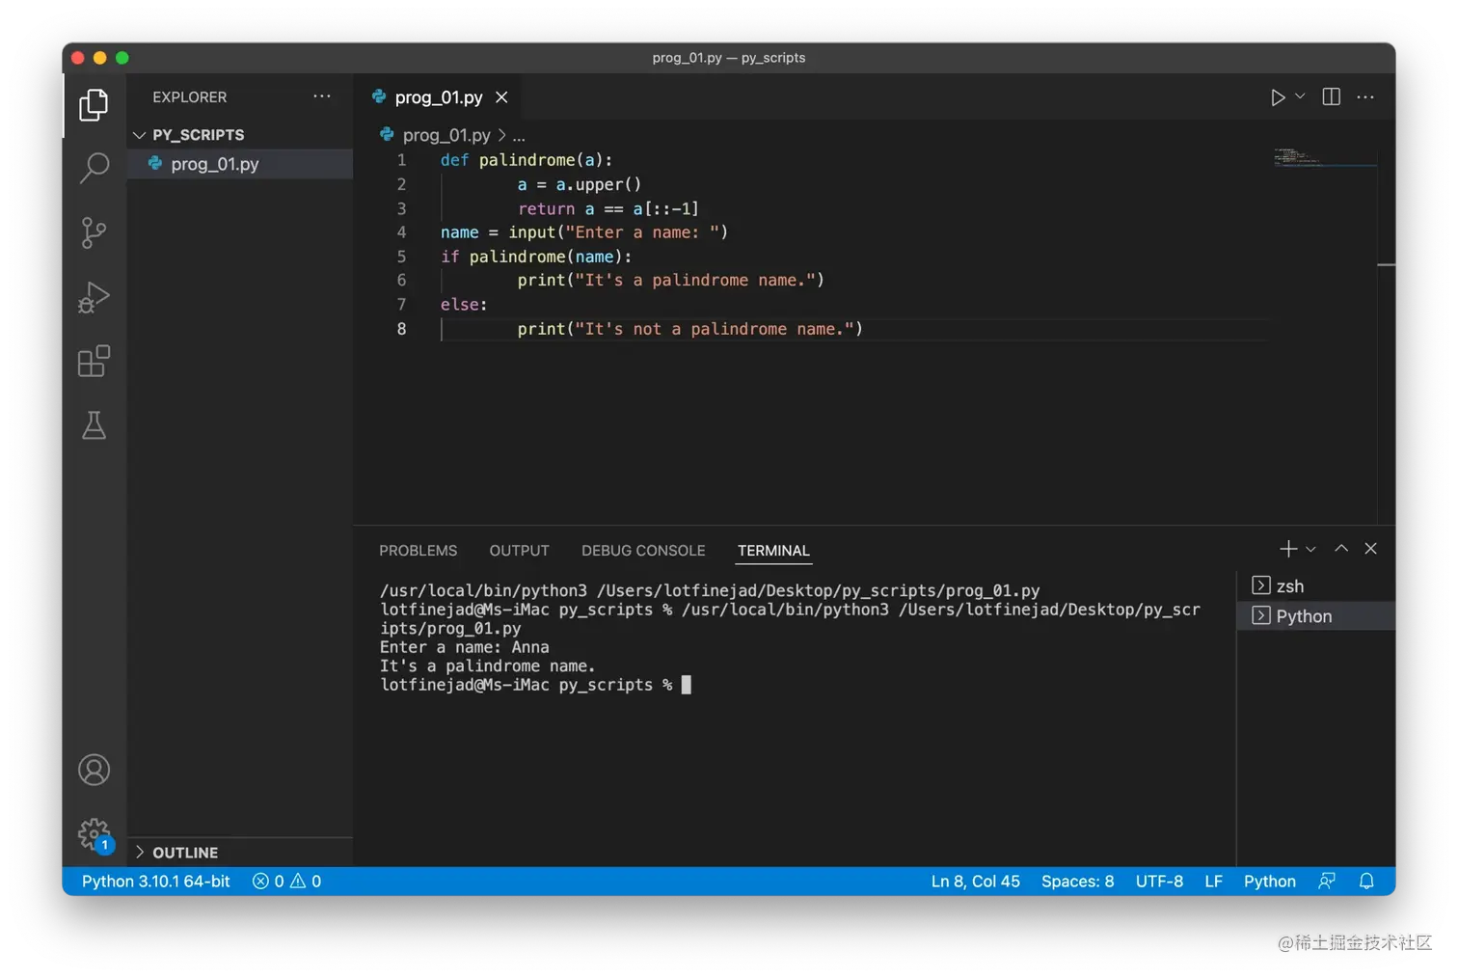Screen dimensions: 1458x978
Task: Select the zsh terminal instance
Action: (x=1316, y=586)
